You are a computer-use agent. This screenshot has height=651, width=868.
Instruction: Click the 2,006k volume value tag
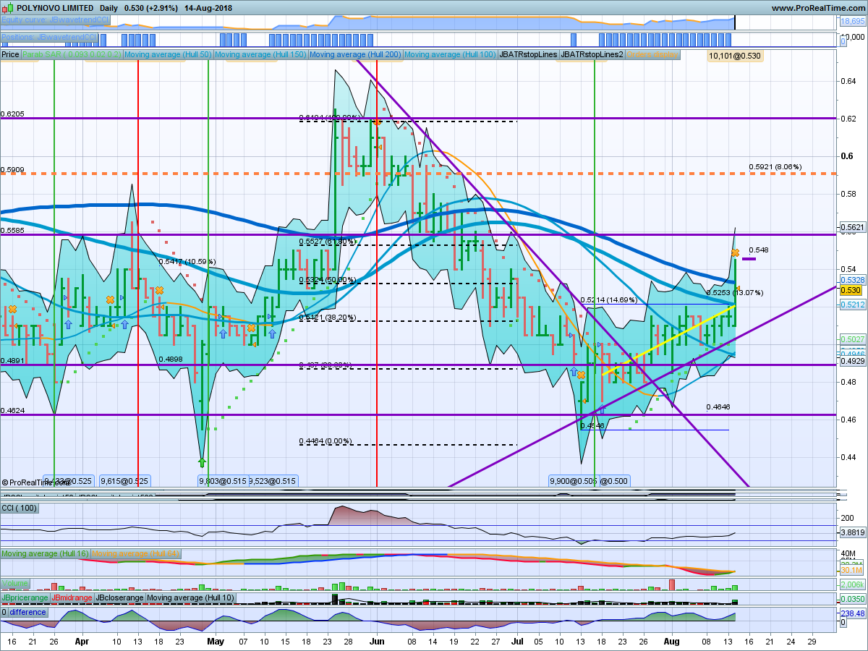[x=854, y=583]
